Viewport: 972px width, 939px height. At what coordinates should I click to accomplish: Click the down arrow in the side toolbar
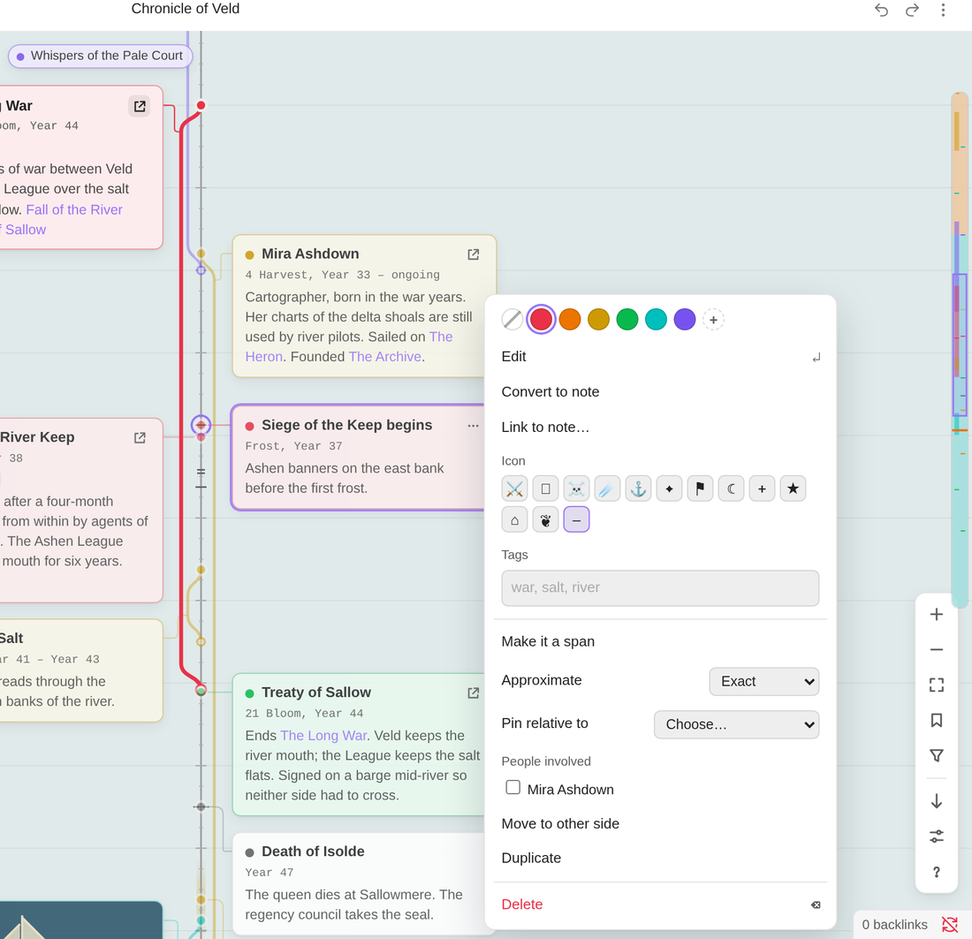click(x=937, y=801)
